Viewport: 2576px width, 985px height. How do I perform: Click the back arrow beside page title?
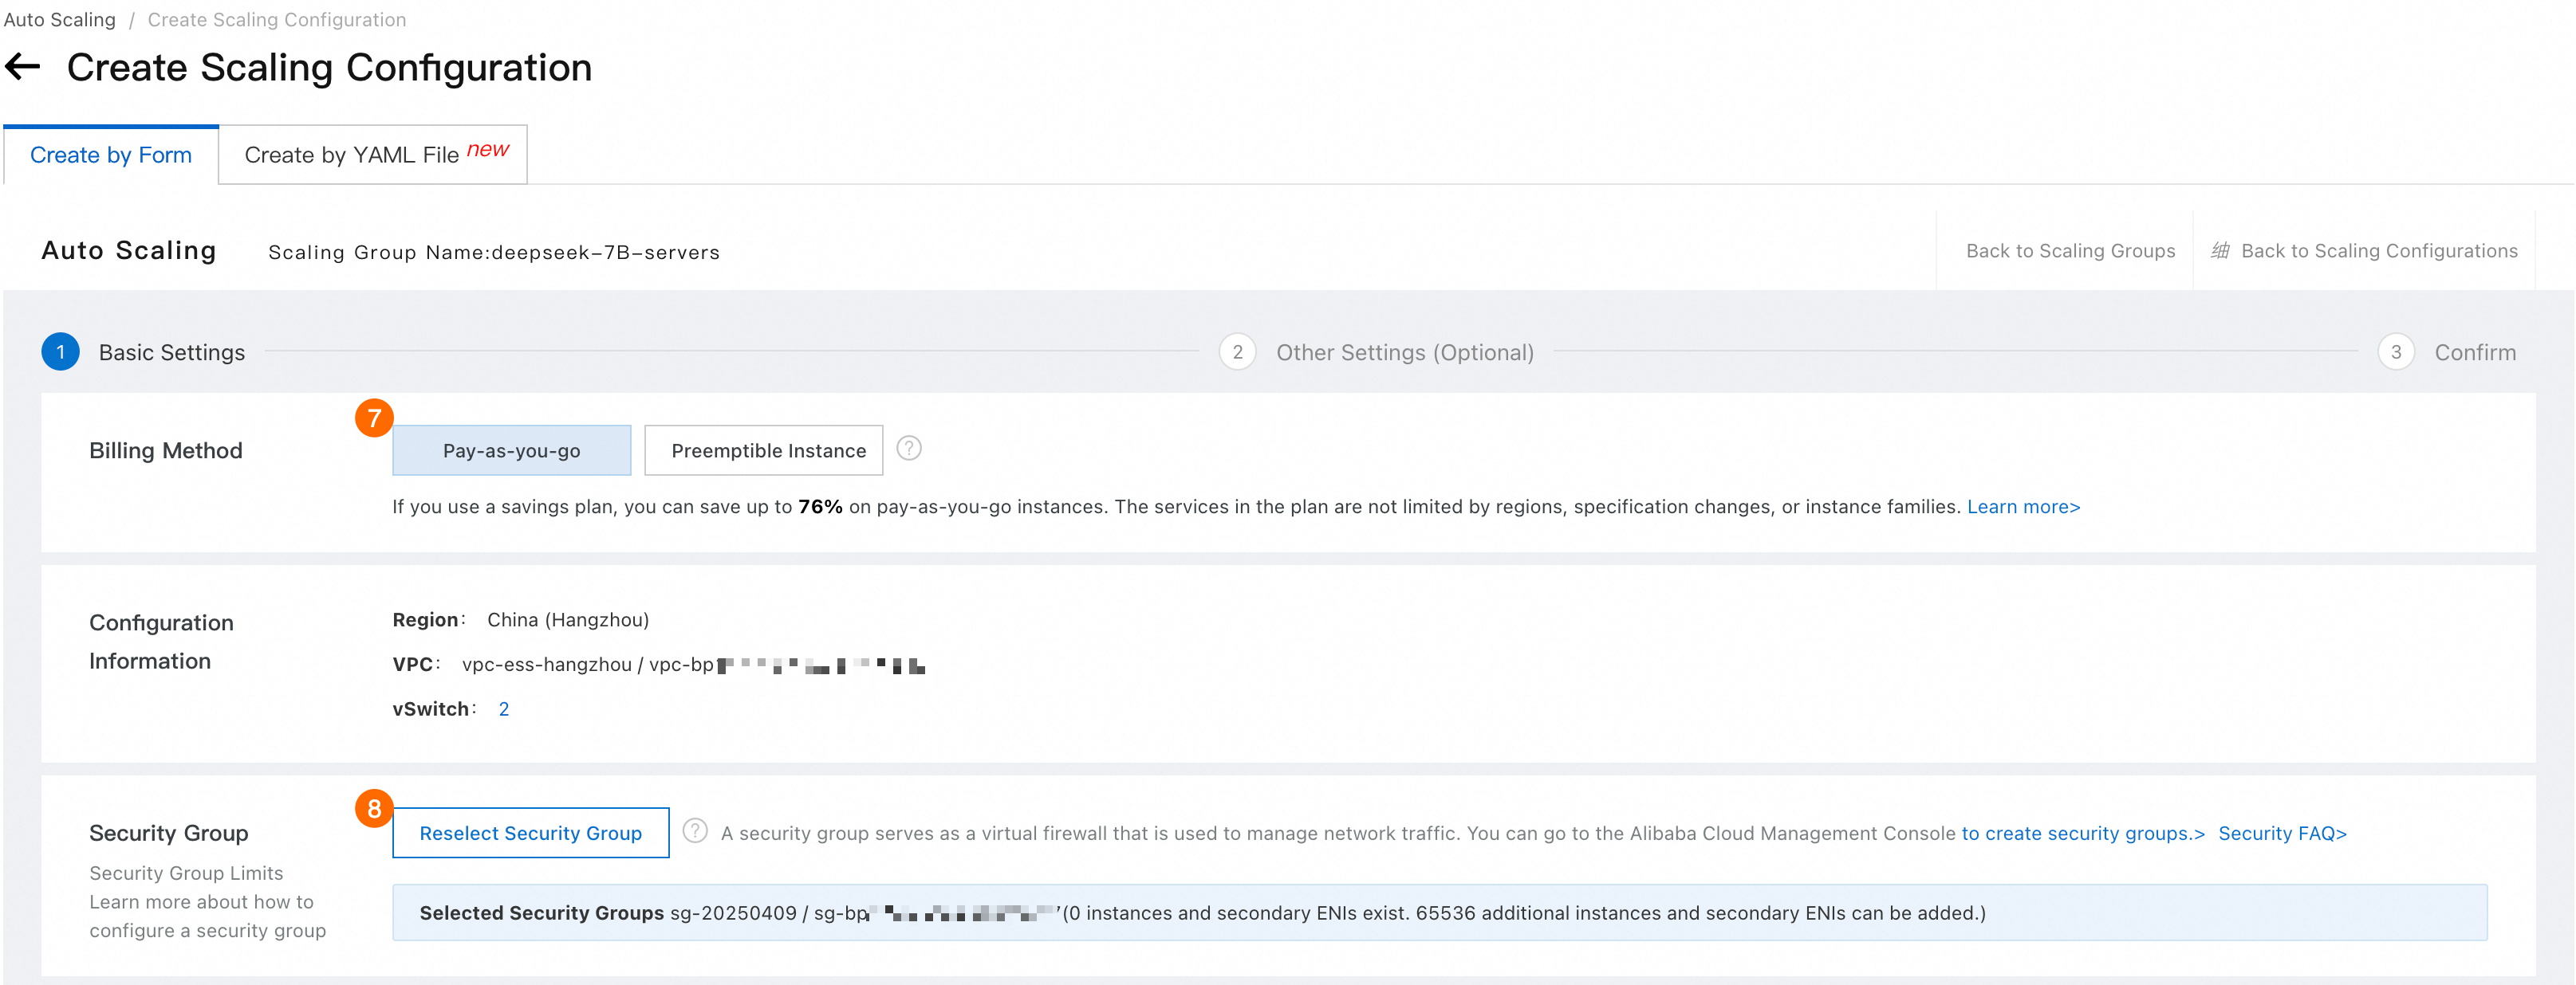(x=22, y=67)
